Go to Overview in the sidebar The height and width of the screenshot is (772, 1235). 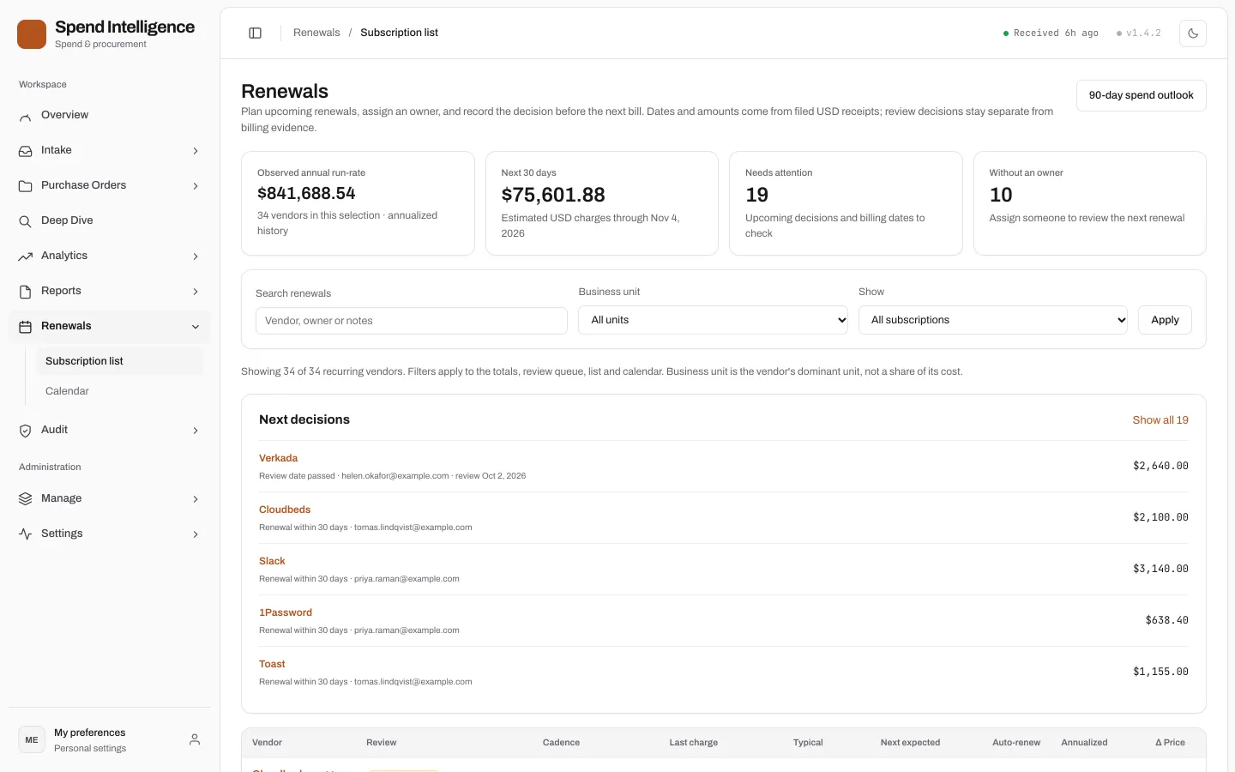109,115
